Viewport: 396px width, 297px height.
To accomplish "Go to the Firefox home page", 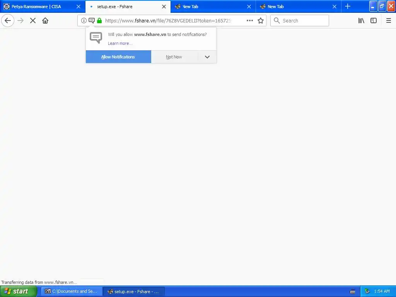I will tap(45, 20).
